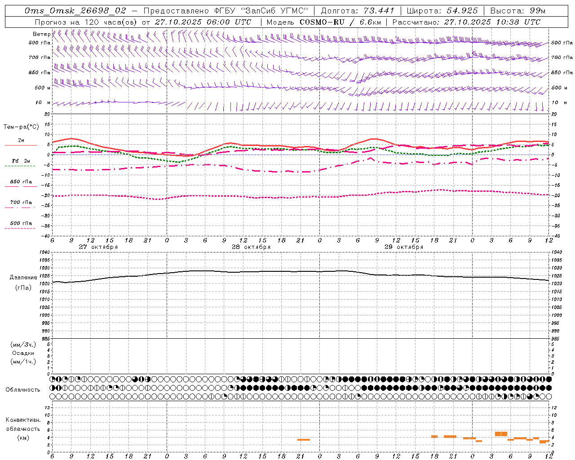Click the forecast start time 27.10.2025 06:00 UTC

(203, 22)
